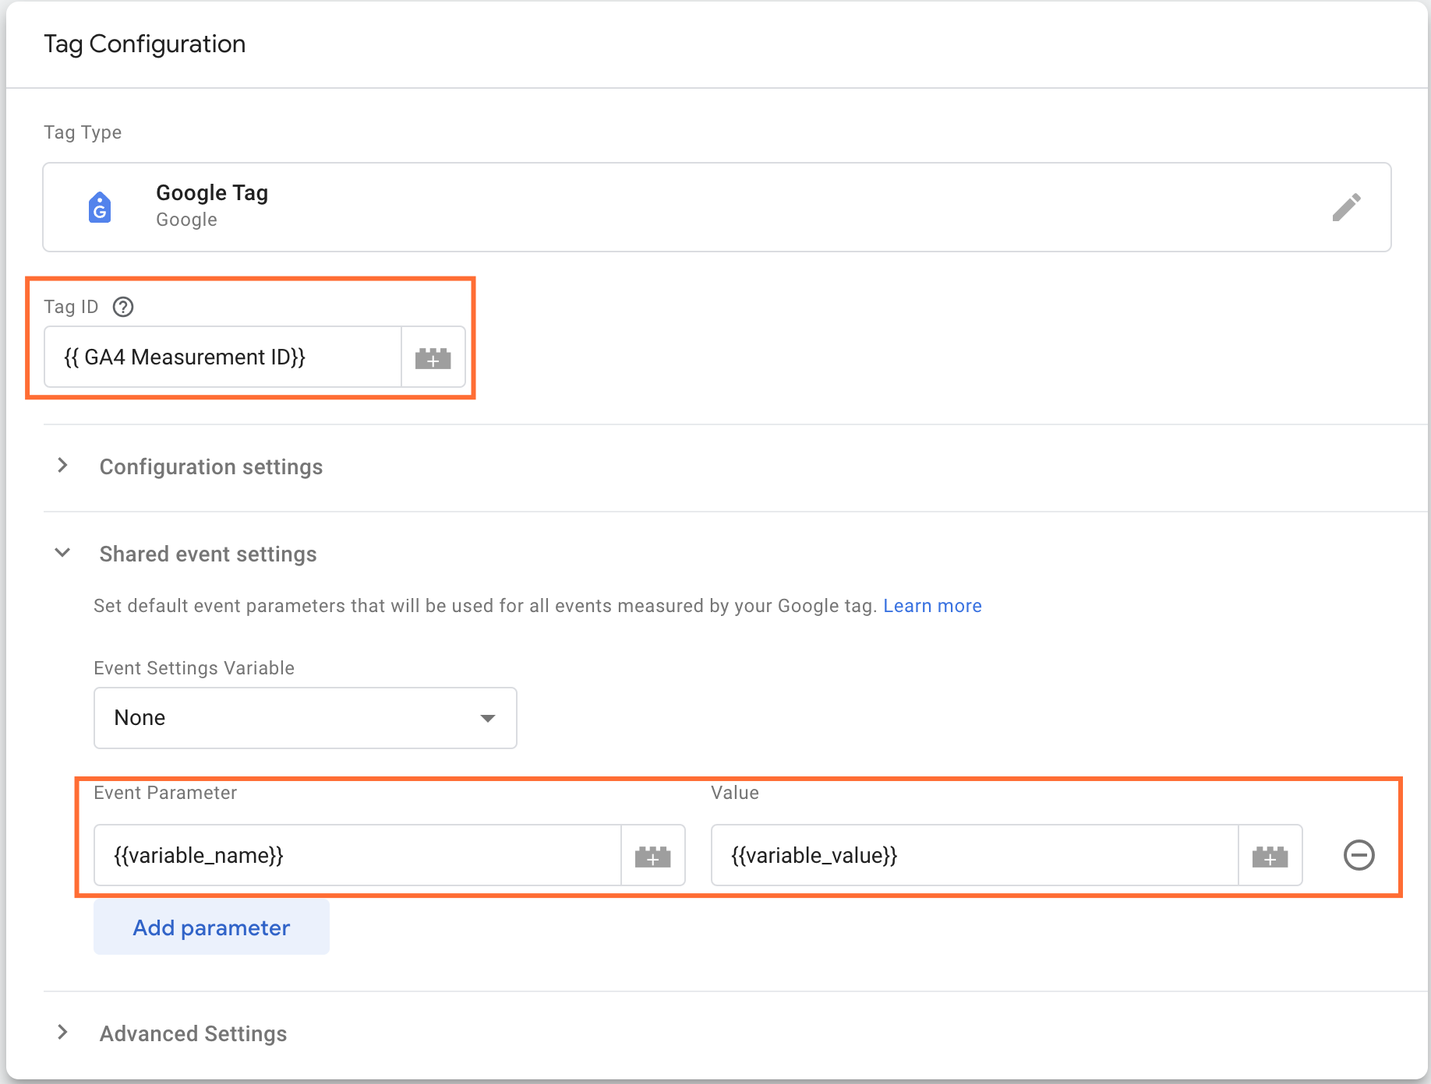The width and height of the screenshot is (1431, 1084).
Task: Edit tag type using the pencil icon
Action: click(1348, 206)
